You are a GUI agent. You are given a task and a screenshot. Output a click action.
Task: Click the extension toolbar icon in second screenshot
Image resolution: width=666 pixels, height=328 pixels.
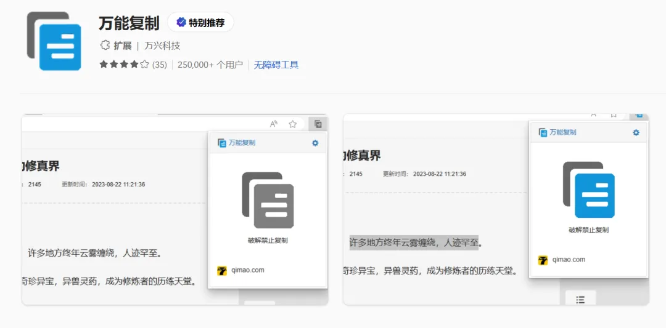point(639,115)
